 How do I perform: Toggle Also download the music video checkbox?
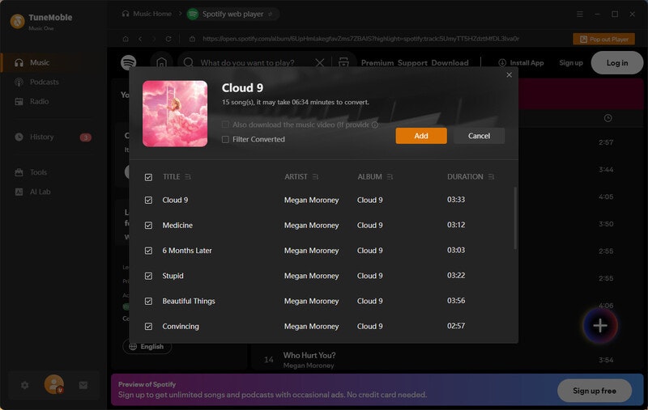225,125
